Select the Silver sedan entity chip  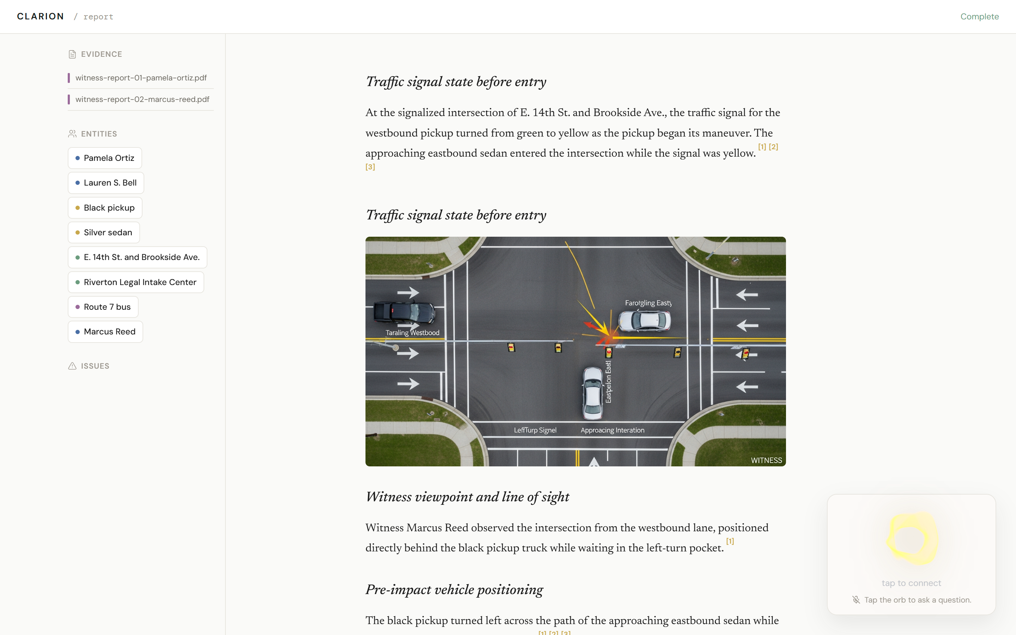coord(104,232)
